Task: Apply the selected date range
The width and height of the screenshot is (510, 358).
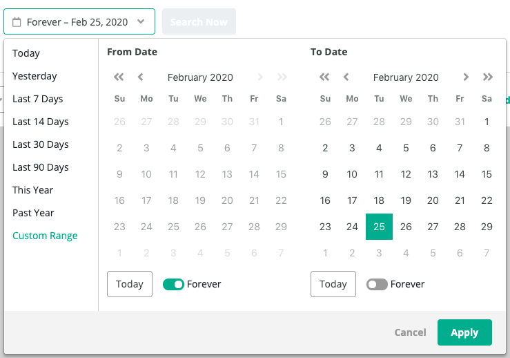Action: [x=464, y=332]
